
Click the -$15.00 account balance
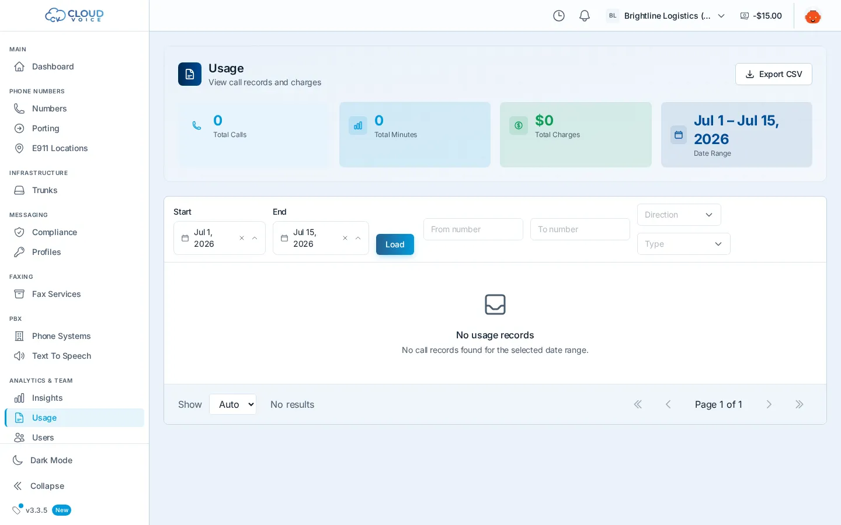(x=761, y=16)
